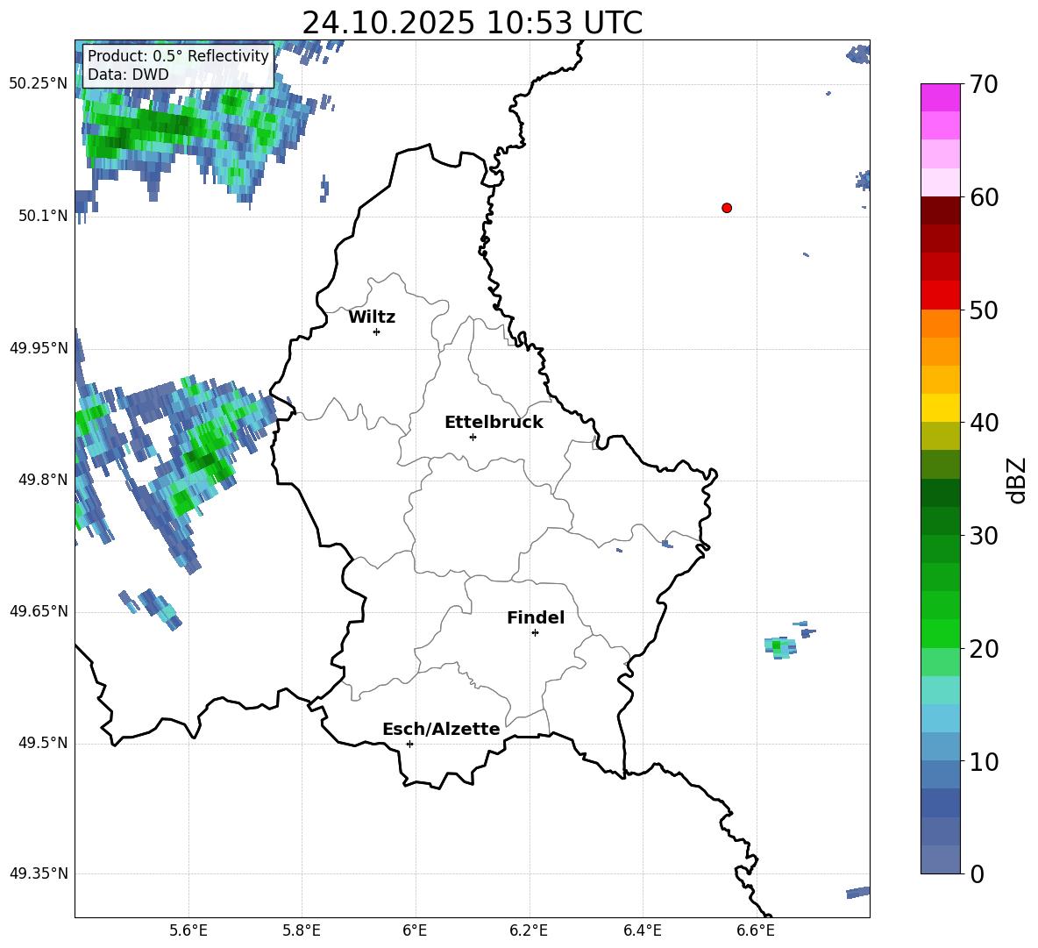
Task: Click the 49.35°N latitude label
Action: 38,873
